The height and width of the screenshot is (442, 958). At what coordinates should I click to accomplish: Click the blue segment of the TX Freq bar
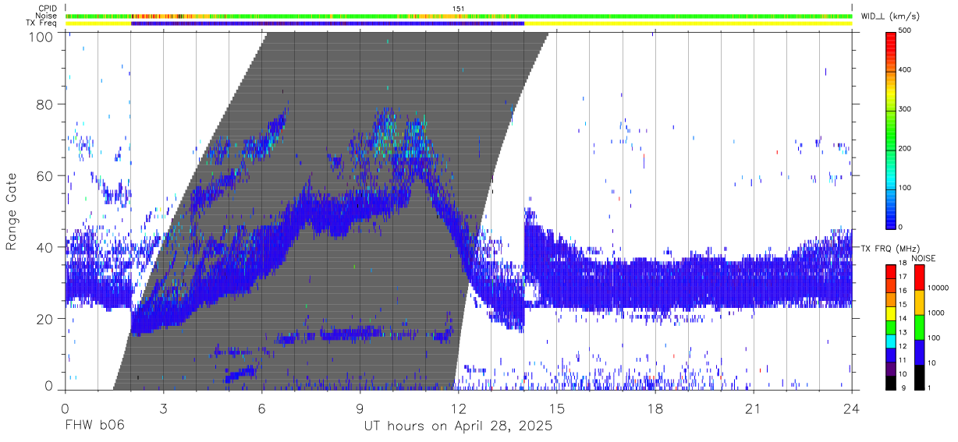click(x=328, y=23)
